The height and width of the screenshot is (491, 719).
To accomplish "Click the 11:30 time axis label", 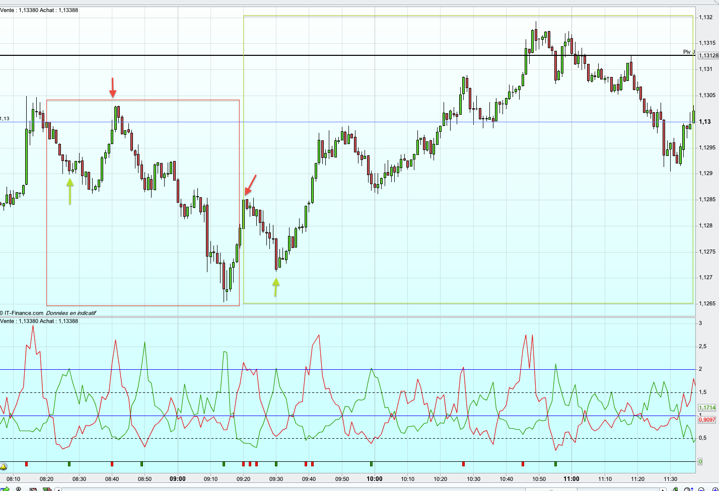I will click(670, 479).
